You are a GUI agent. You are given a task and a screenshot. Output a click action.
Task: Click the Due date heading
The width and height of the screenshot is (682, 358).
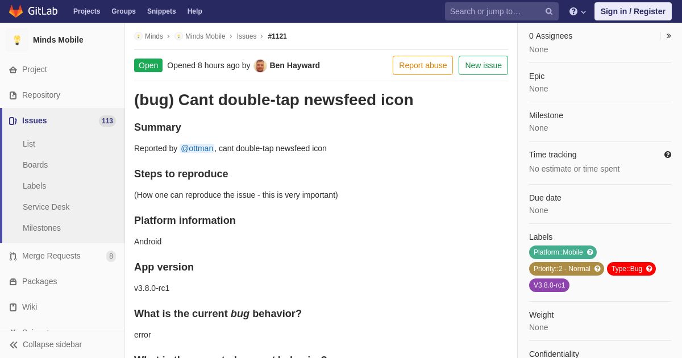point(545,198)
